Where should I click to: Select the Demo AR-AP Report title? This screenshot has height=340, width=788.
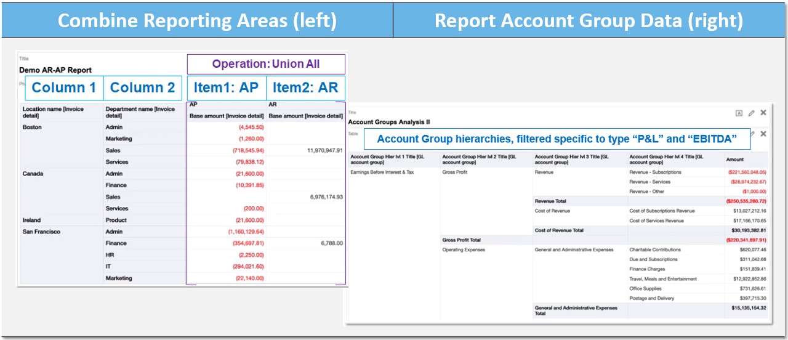pos(55,70)
